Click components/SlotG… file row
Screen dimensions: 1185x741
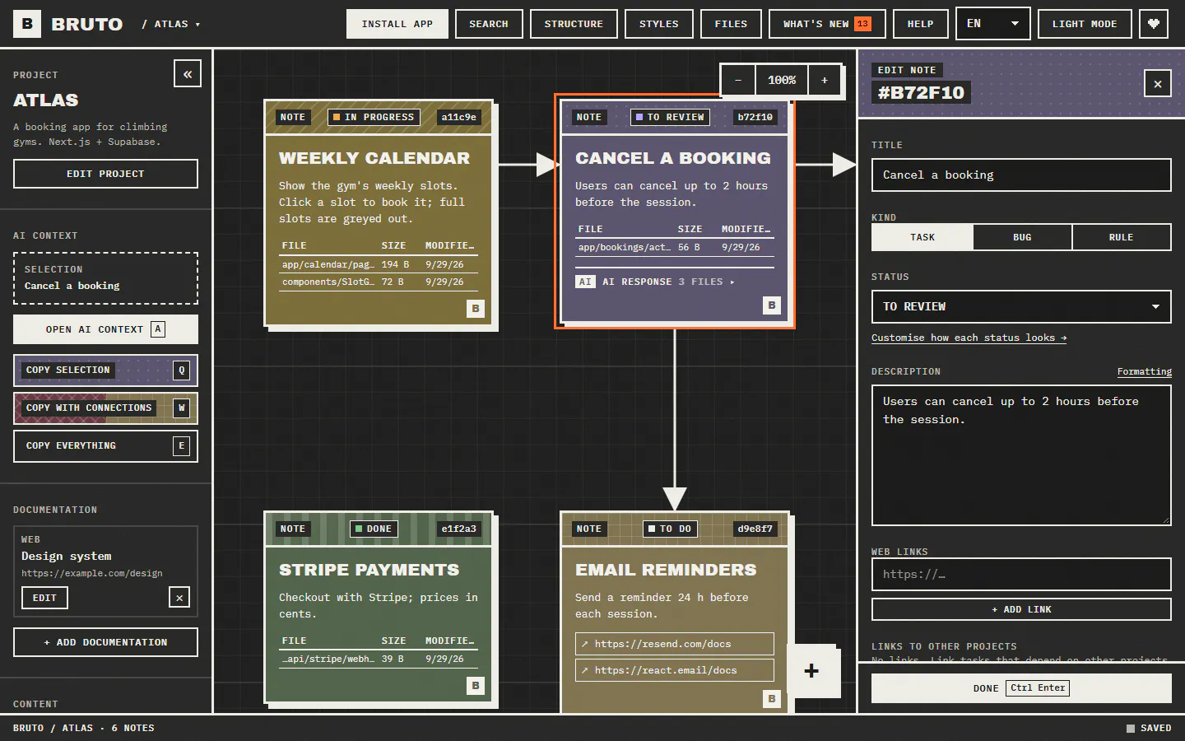(379, 282)
